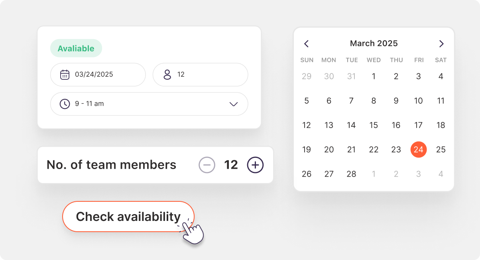Click the March 2025 month title
This screenshot has width=480, height=260.
(x=374, y=43)
